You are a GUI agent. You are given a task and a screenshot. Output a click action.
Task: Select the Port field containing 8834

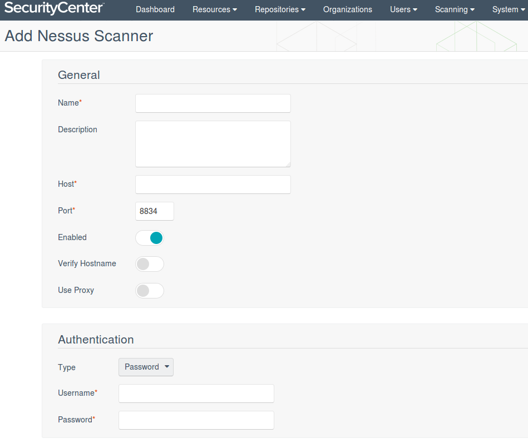tap(155, 211)
